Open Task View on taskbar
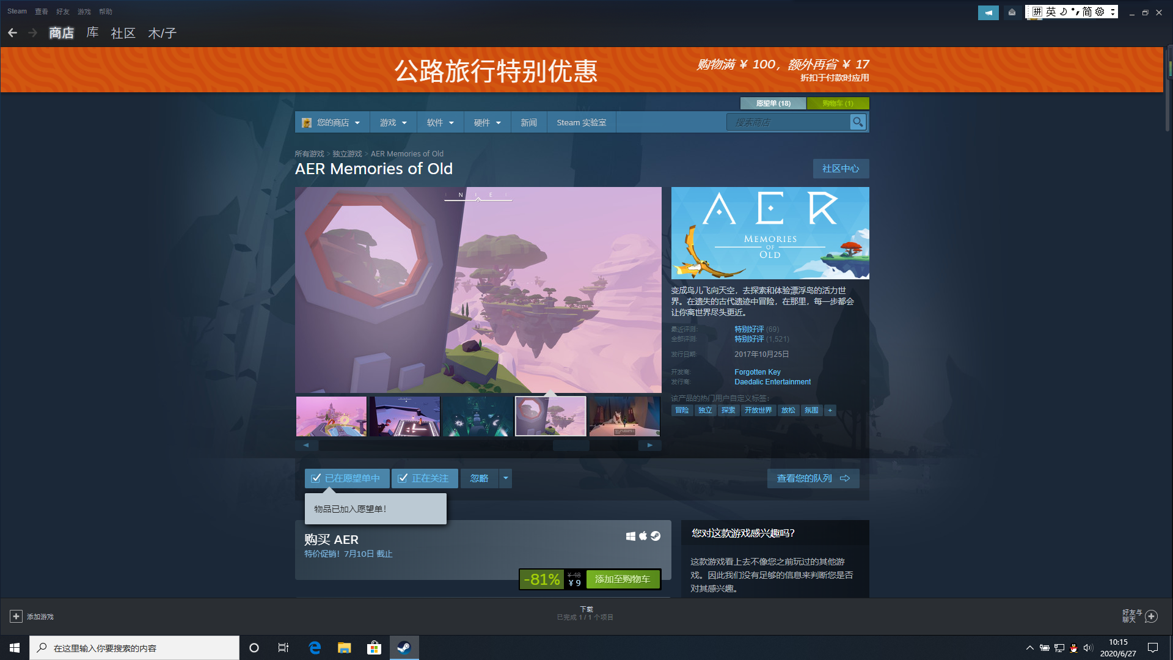 (x=283, y=648)
